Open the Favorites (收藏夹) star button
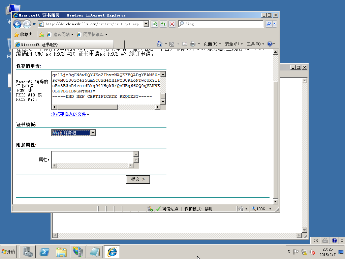Image resolution: width=345 pixels, height=259 pixels. (x=23, y=35)
